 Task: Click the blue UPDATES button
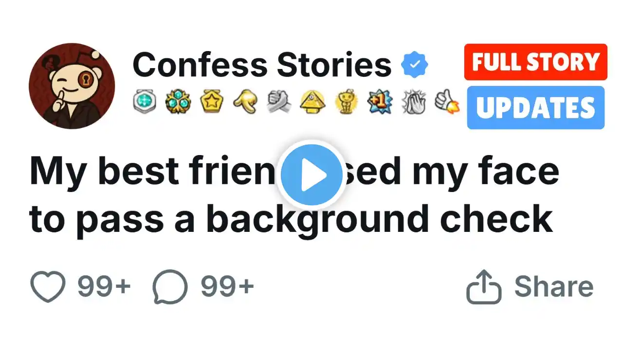tap(535, 108)
